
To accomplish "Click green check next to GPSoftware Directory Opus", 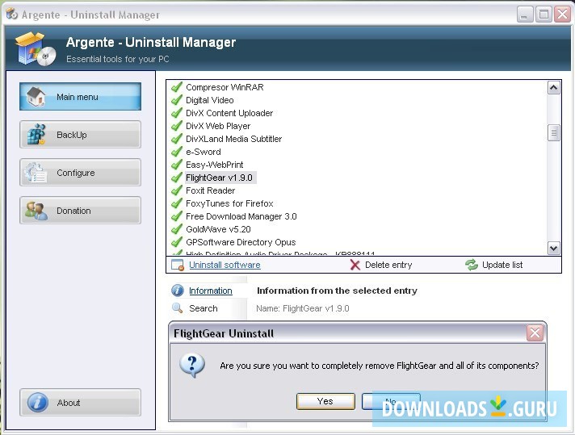I will coord(177,242).
